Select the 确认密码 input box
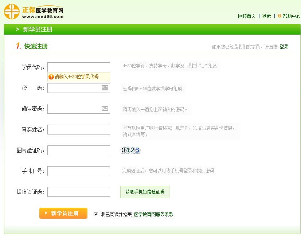Image resolution: width=301 pixels, height=238 pixels. click(74, 109)
